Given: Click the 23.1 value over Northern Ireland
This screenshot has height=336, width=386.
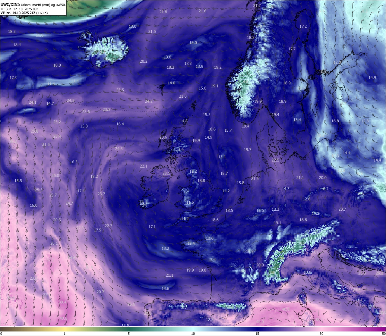Looking at the screenshot, I should click(x=166, y=173).
